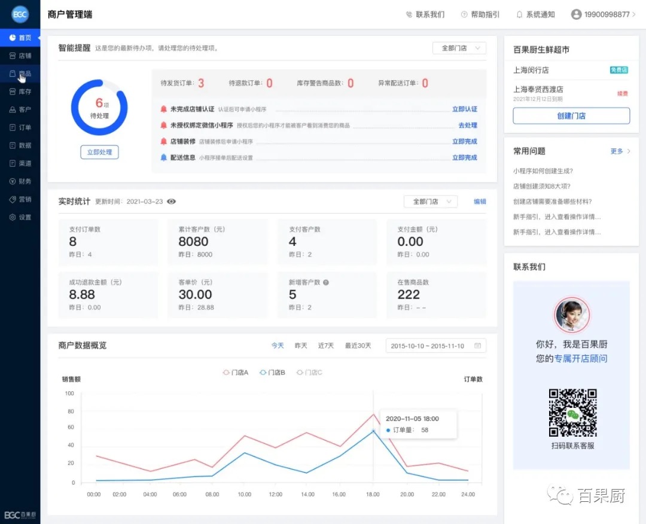
Task: Click the 财务 finance sidebar icon
Action: pyautogui.click(x=13, y=181)
